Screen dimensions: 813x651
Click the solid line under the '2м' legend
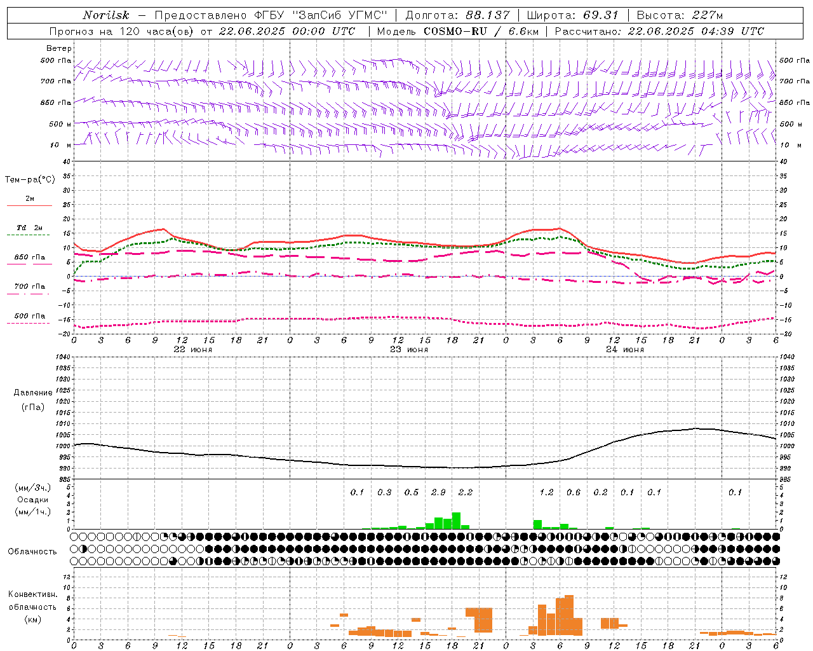29,205
